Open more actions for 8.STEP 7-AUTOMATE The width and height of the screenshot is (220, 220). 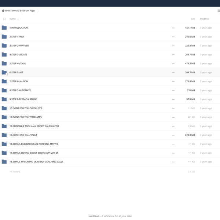[173, 91]
